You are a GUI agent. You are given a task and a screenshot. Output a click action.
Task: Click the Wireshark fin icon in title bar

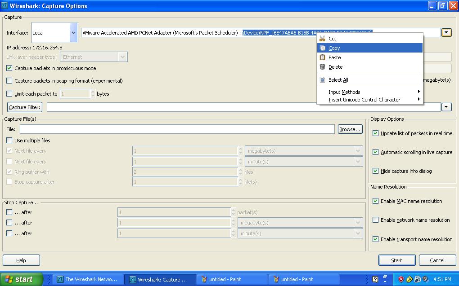4,5
